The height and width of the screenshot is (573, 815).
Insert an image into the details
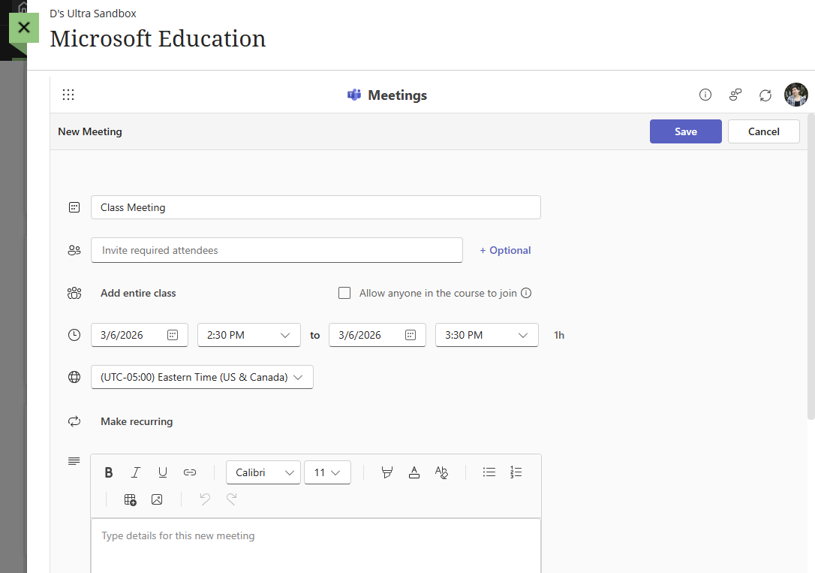(157, 499)
